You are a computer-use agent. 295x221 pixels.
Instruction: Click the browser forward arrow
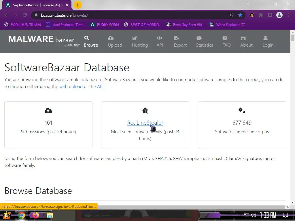pyautogui.click(x=16, y=15)
